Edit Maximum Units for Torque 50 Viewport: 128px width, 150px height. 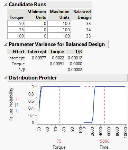click(59, 24)
